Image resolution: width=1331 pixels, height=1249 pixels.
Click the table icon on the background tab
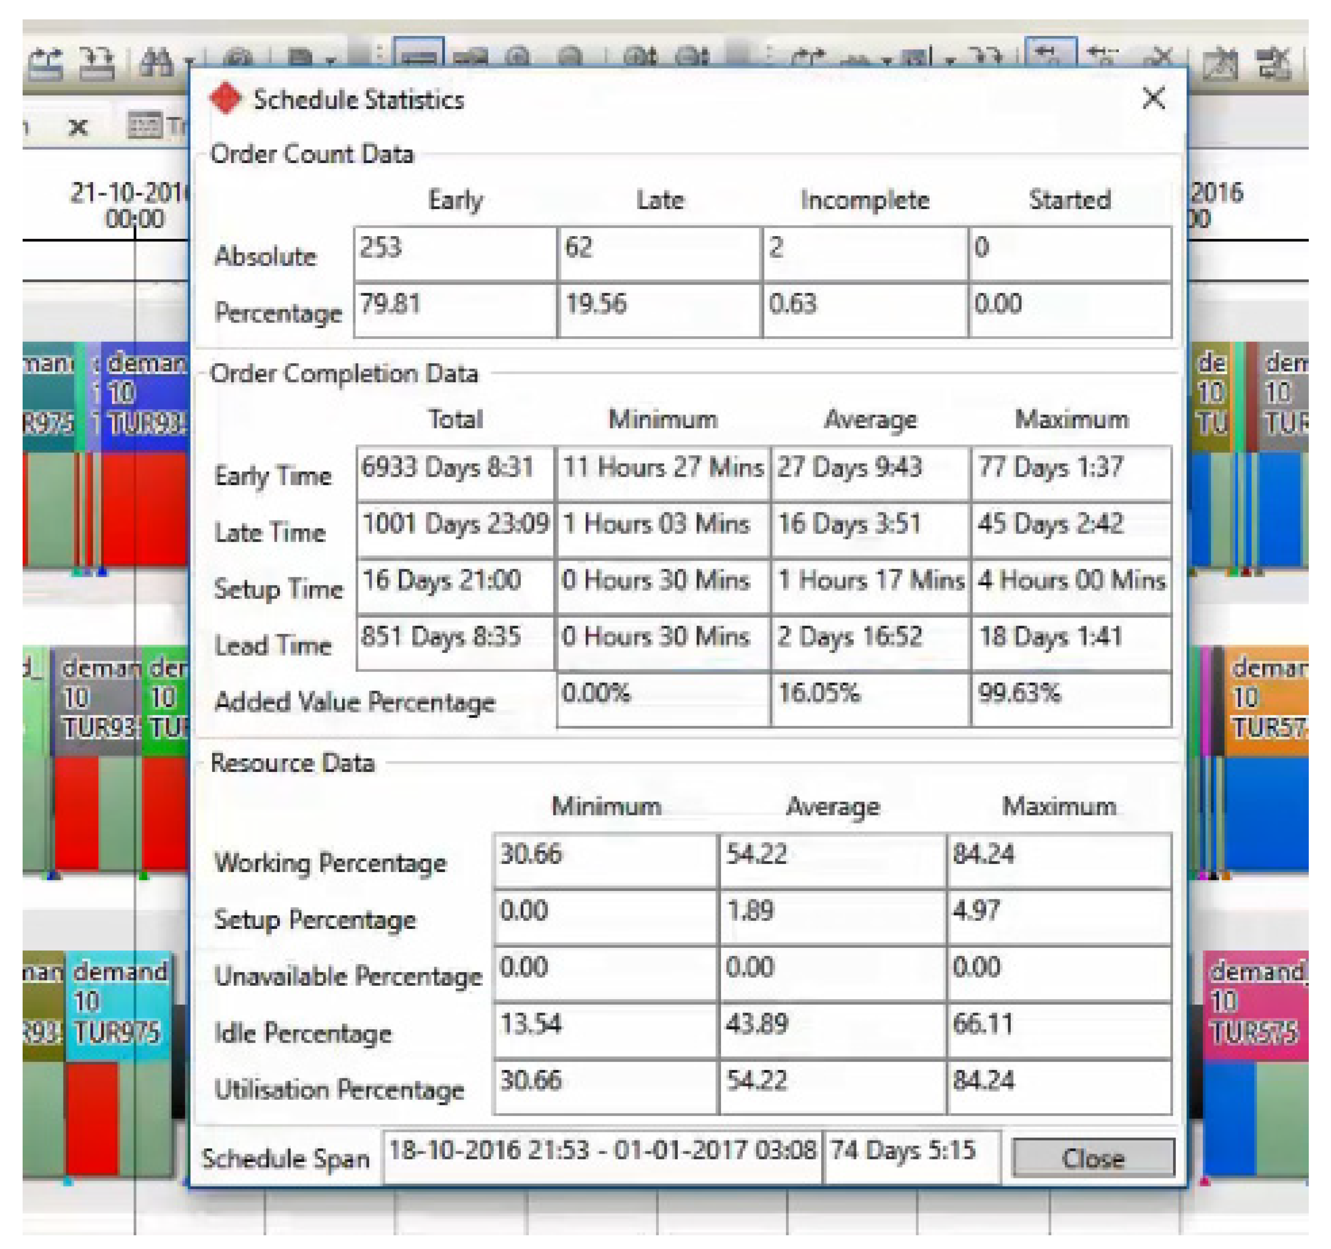coord(145,125)
